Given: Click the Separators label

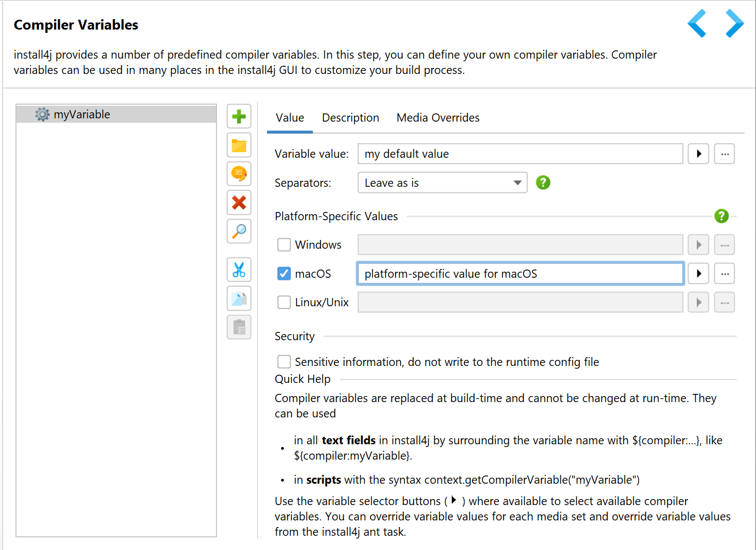Looking at the screenshot, I should pos(303,183).
